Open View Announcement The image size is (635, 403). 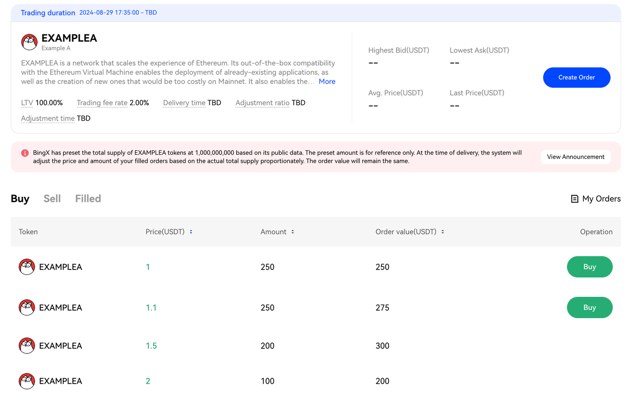tap(575, 157)
